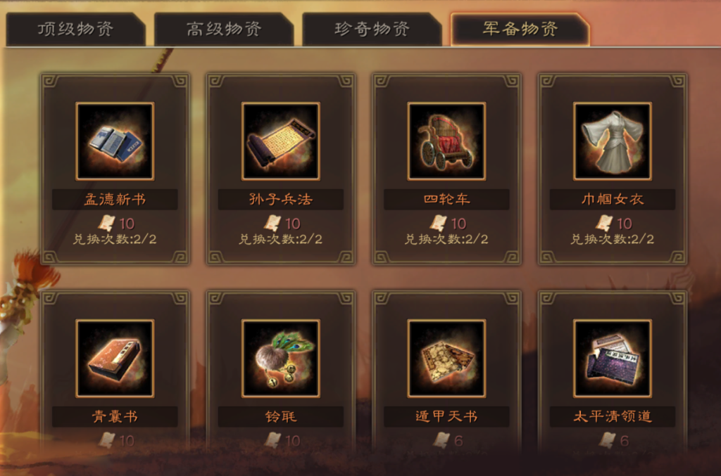This screenshot has height=476, width=721.
Task: Click the 孟德新书 price of 10 scrolls
Action: (116, 224)
